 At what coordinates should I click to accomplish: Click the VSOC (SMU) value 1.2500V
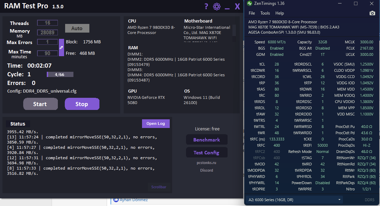366,64
